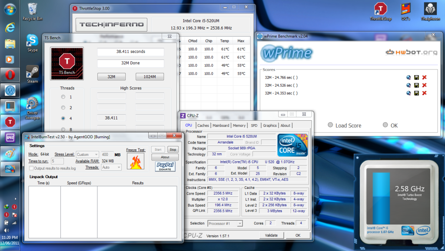Run the 32M benchmark in TS Bench
The image size is (445, 251).
(x=111, y=76)
